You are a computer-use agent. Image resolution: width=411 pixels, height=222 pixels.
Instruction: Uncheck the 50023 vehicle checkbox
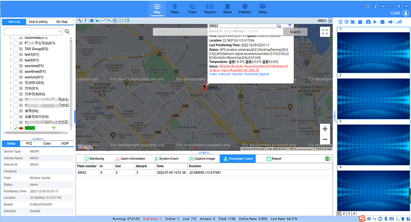point(16,128)
